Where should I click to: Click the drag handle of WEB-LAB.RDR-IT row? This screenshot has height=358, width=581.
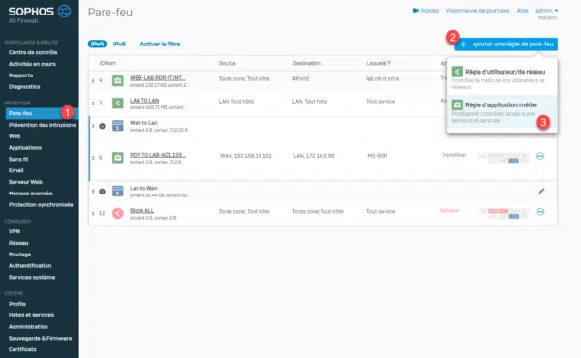(x=93, y=80)
